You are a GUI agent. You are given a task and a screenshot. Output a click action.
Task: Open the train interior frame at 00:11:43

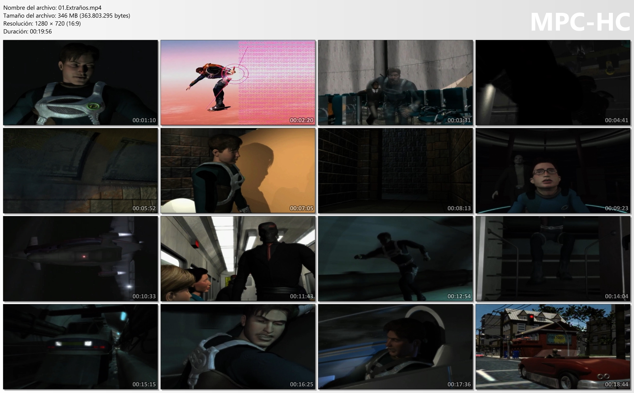click(x=238, y=258)
